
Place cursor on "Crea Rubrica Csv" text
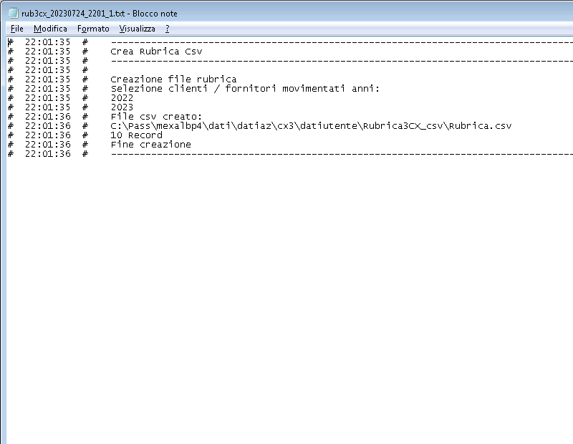coord(156,52)
